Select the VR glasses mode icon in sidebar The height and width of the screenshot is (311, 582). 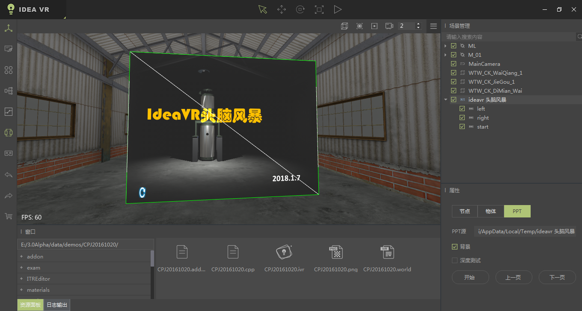(x=8, y=153)
